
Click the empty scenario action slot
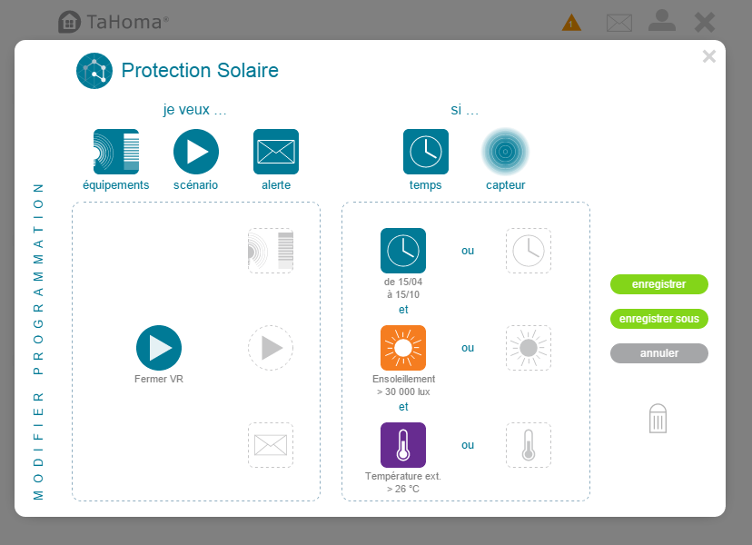(271, 348)
